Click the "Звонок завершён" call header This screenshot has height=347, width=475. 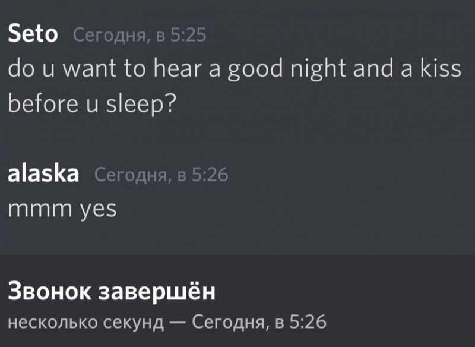pos(112,292)
